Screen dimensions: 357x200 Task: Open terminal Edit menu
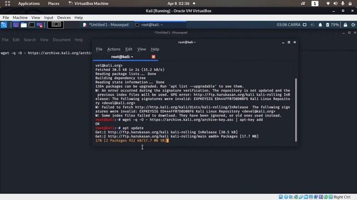click(x=129, y=49)
